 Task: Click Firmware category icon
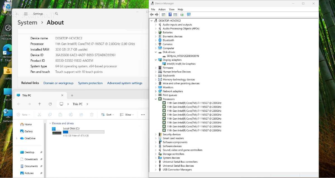coord(160,68)
